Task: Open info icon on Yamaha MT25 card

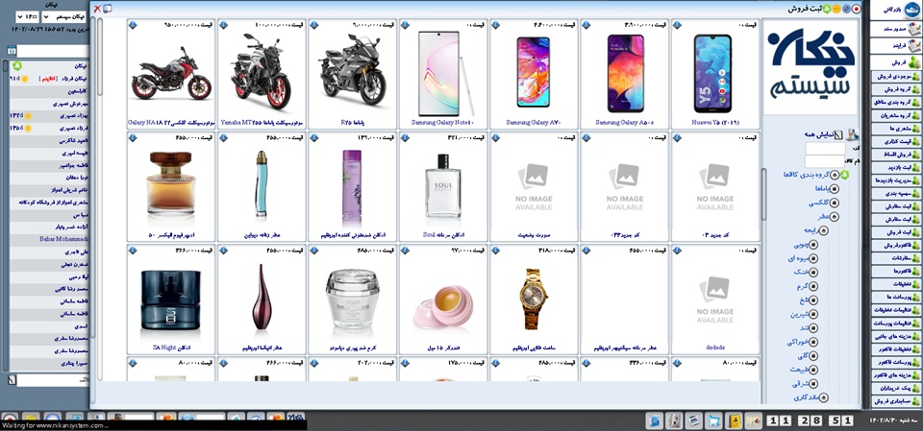Action: [x=224, y=25]
